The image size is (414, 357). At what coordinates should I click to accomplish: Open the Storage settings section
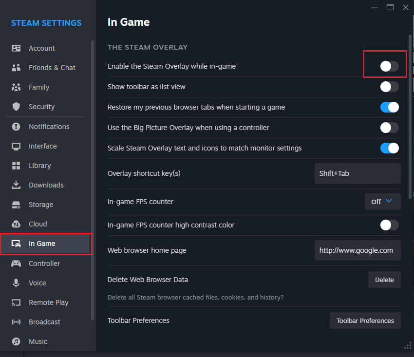click(x=40, y=205)
